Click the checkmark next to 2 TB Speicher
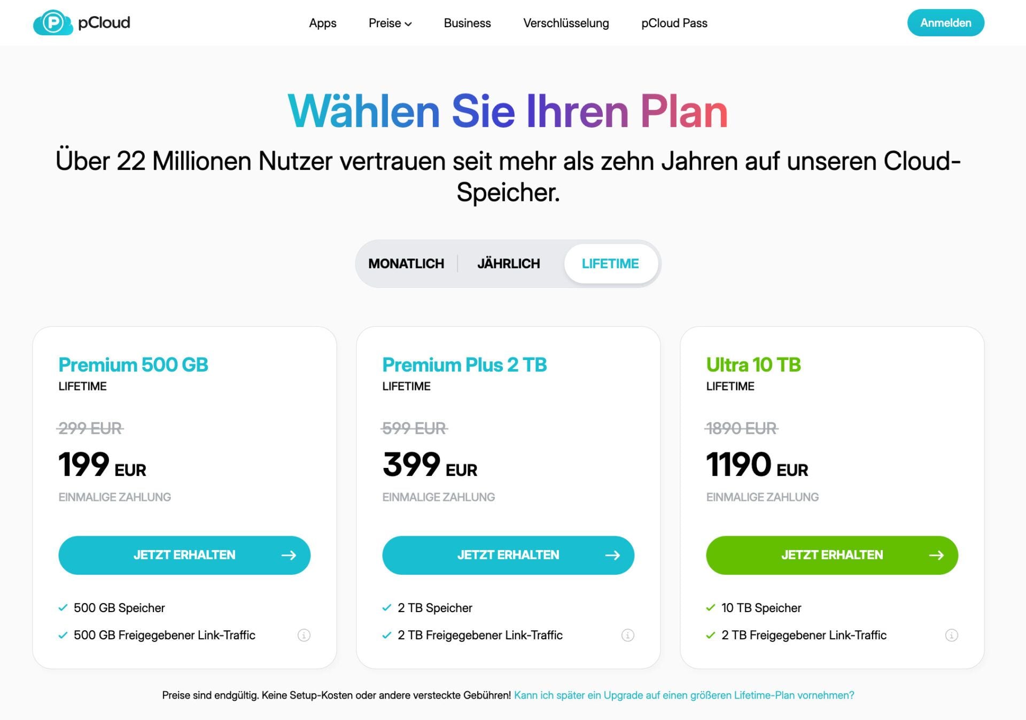 [x=386, y=607]
